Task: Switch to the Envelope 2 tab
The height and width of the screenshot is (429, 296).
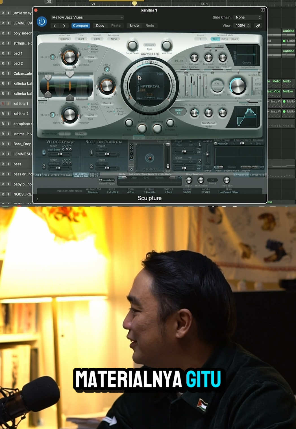Action: coord(257,175)
